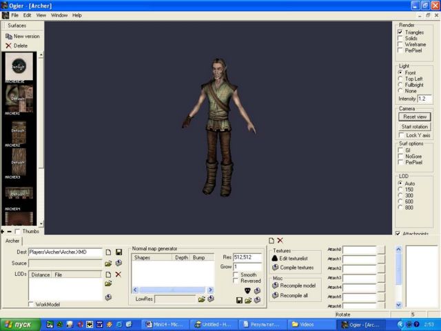Screen dimensions: 441x331
Task: Tick the Smooth checkbox
Action: [236, 274]
